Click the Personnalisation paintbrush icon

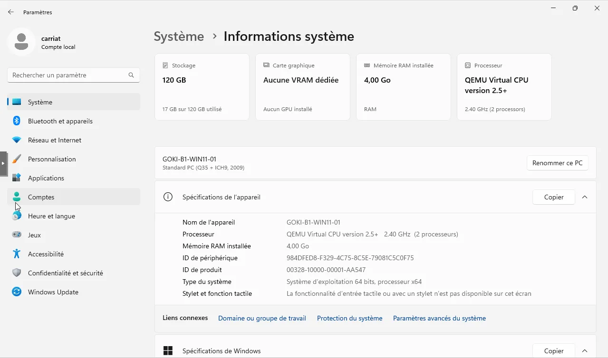17,159
